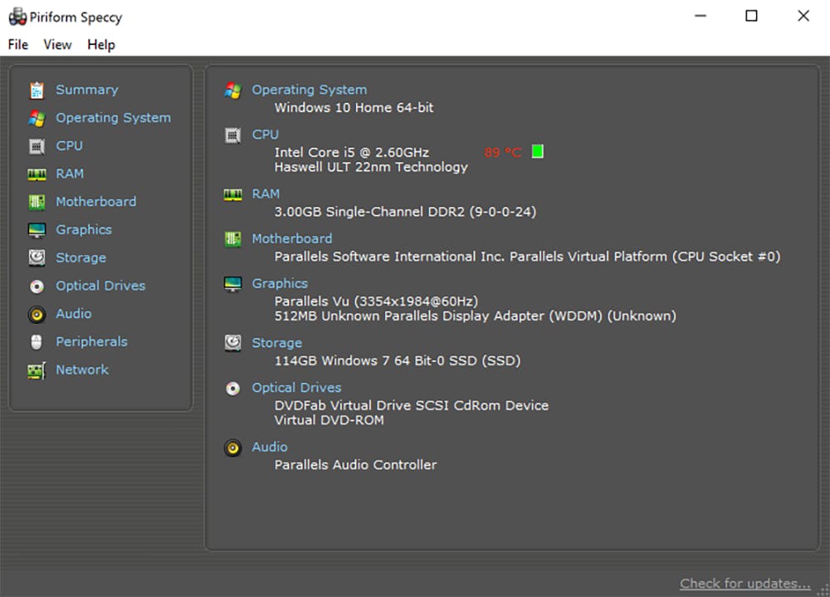Click the Piriform Speccy title bar app icon
The height and width of the screenshot is (597, 830).
(17, 17)
